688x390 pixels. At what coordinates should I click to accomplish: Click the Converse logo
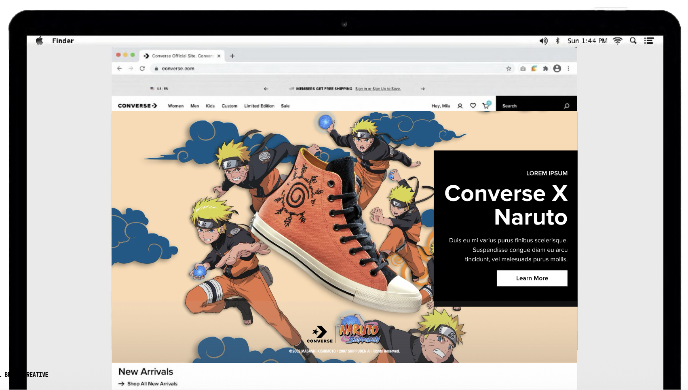137,106
